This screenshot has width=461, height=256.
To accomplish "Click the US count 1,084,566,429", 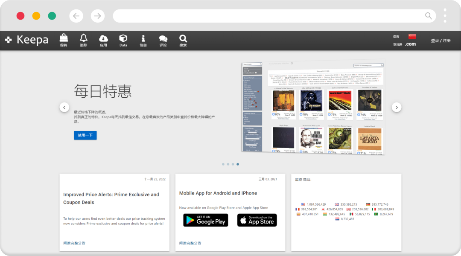I will pos(316,204).
